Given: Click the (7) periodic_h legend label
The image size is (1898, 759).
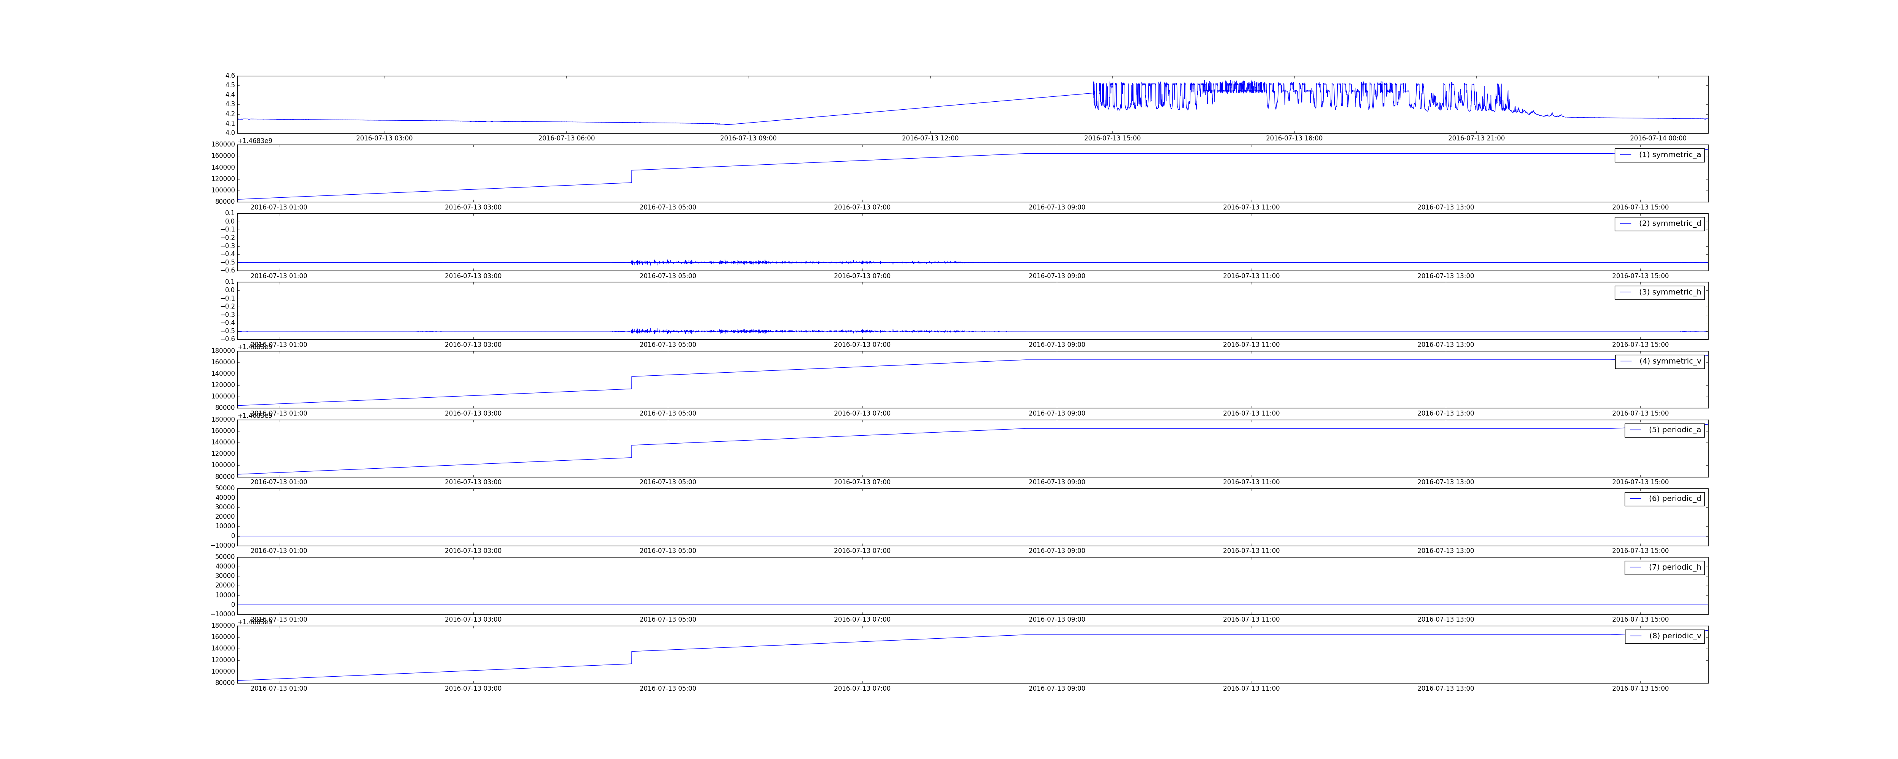Looking at the screenshot, I should [1675, 567].
